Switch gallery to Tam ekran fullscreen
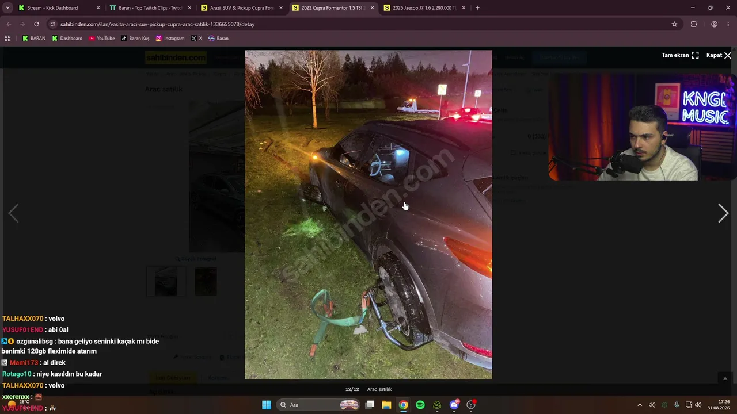The width and height of the screenshot is (737, 414). coord(680,55)
